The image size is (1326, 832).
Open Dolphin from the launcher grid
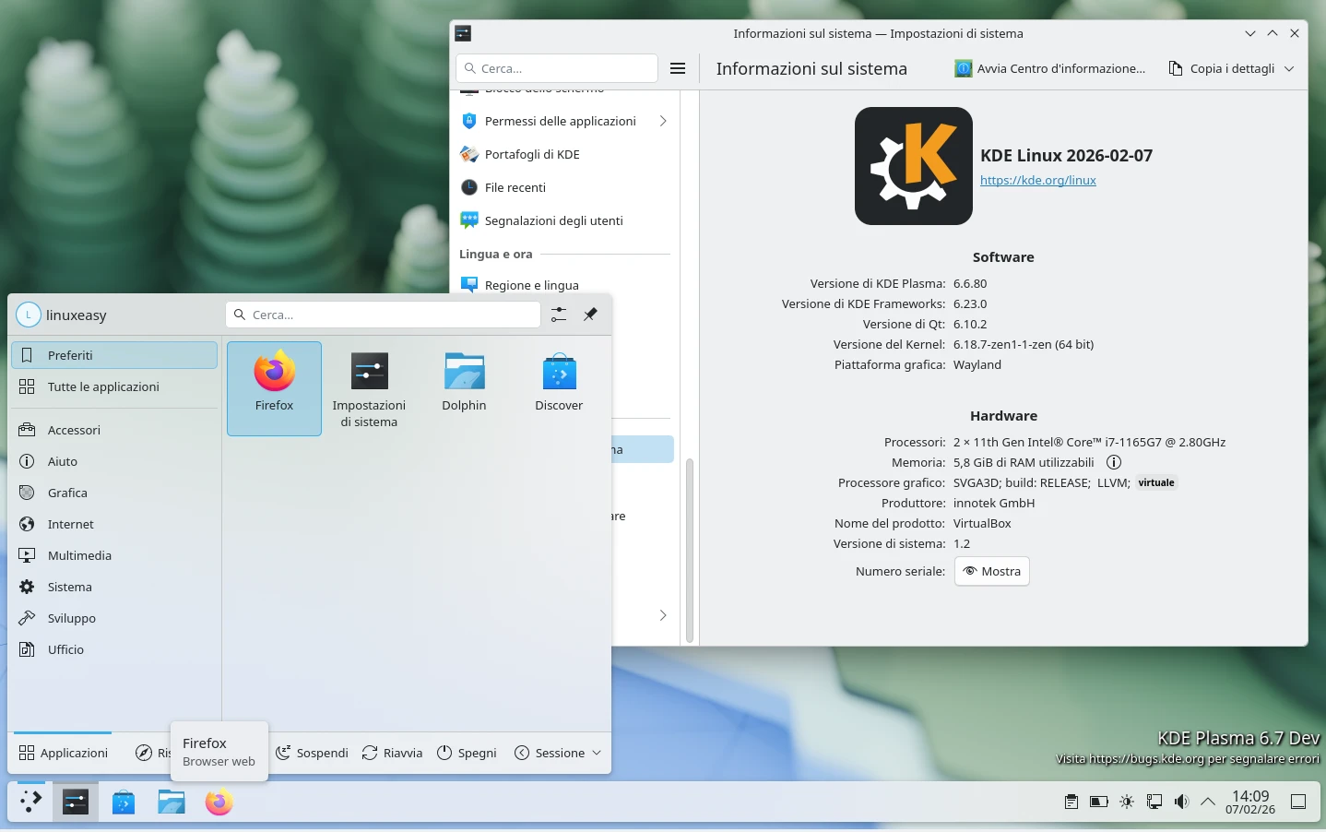click(x=464, y=381)
